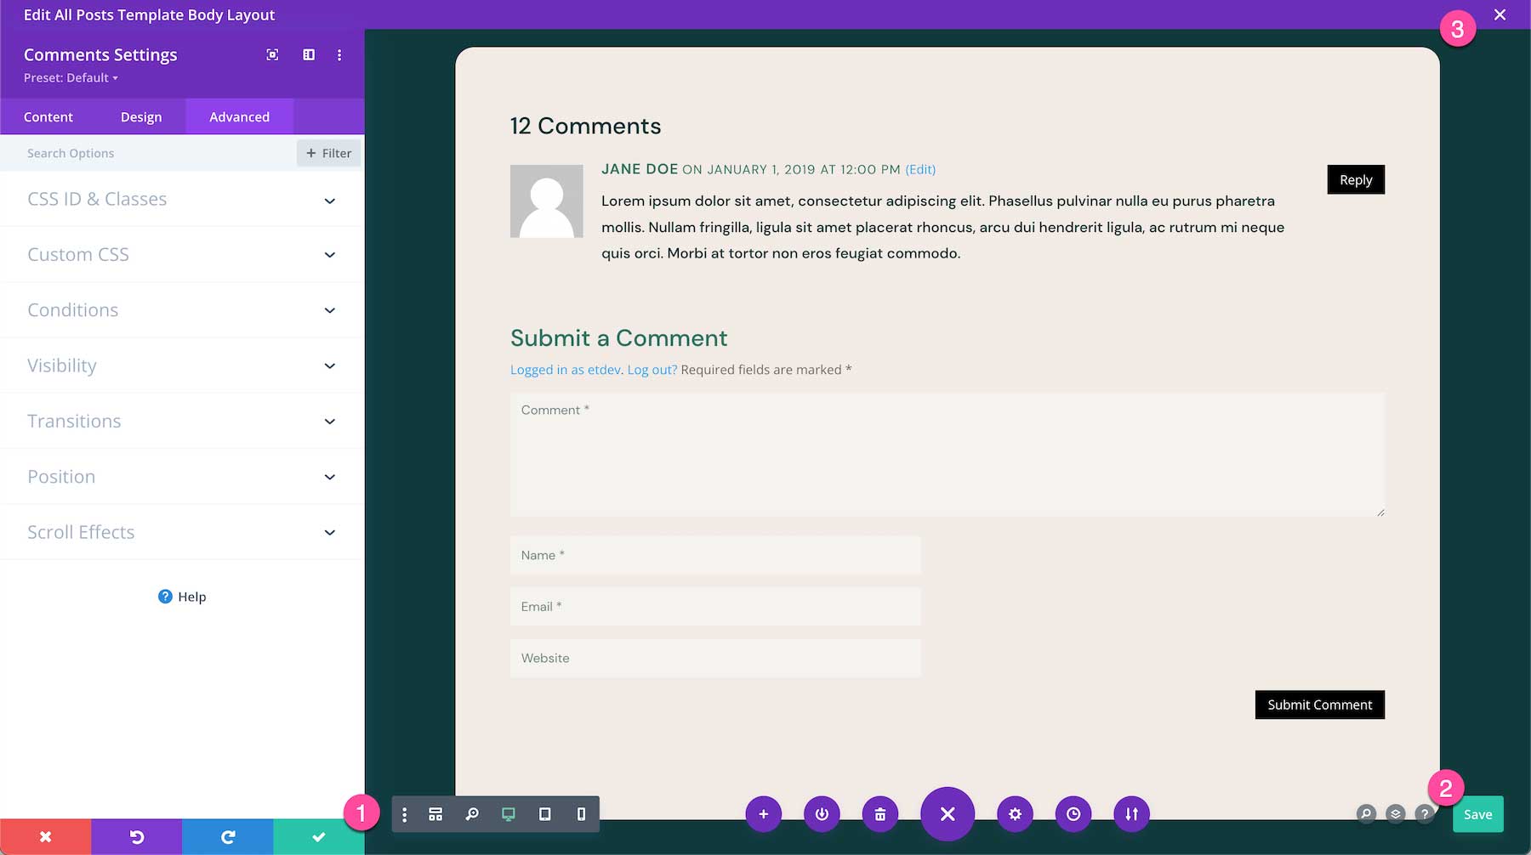Open page settings gear button
This screenshot has height=855, width=1531.
pyautogui.click(x=1015, y=814)
